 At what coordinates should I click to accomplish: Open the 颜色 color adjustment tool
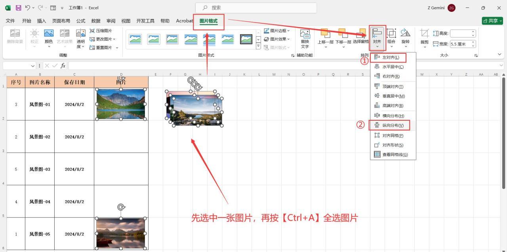(x=49, y=38)
